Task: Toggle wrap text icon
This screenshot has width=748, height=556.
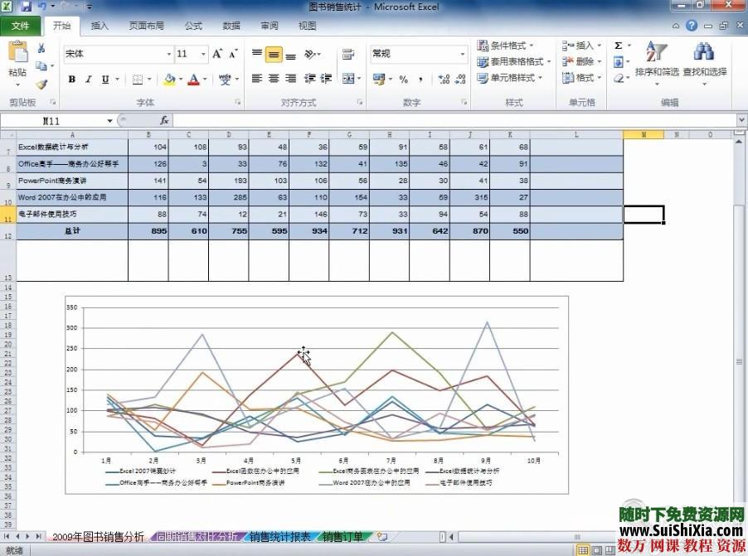Action: click(348, 55)
